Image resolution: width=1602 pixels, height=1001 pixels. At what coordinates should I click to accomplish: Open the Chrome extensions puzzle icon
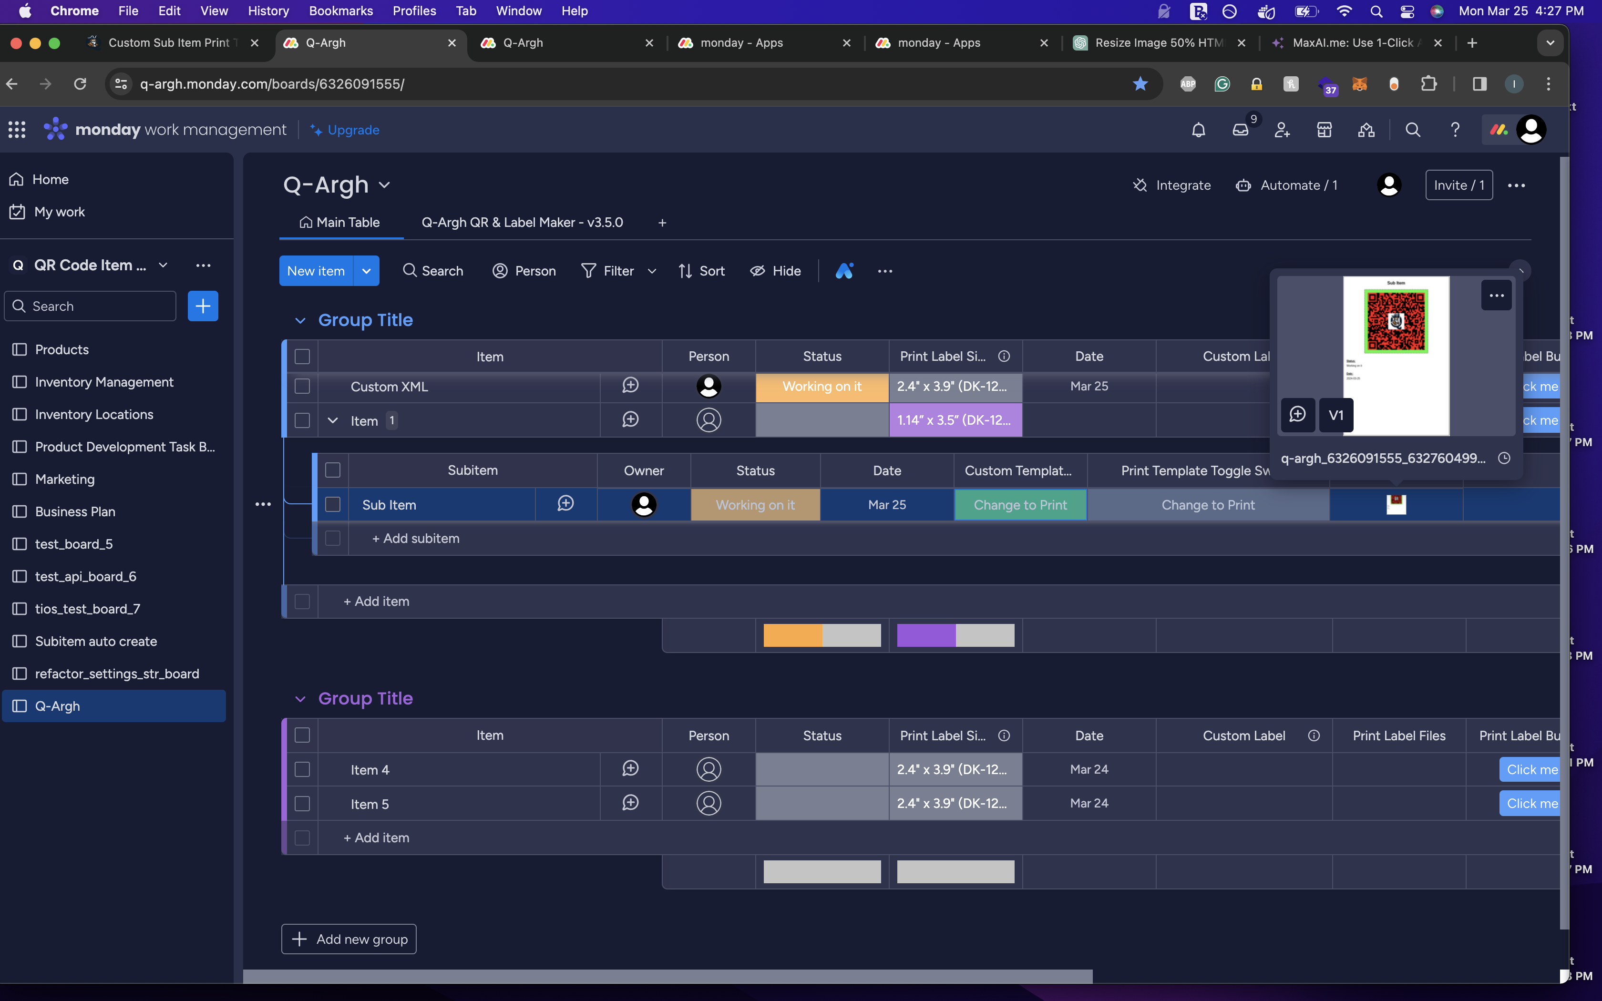point(1429,83)
